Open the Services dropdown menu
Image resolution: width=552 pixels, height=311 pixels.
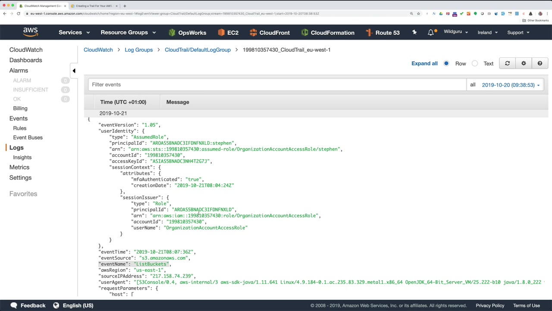coord(74,32)
